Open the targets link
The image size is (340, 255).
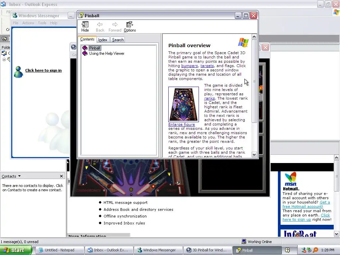click(207, 66)
